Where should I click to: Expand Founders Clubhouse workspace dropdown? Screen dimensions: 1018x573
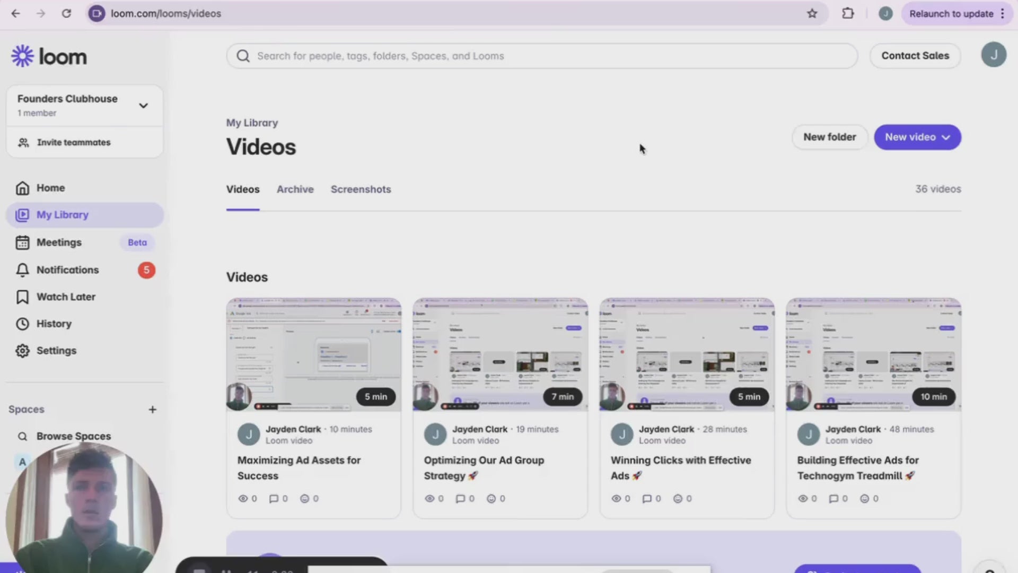[143, 106]
